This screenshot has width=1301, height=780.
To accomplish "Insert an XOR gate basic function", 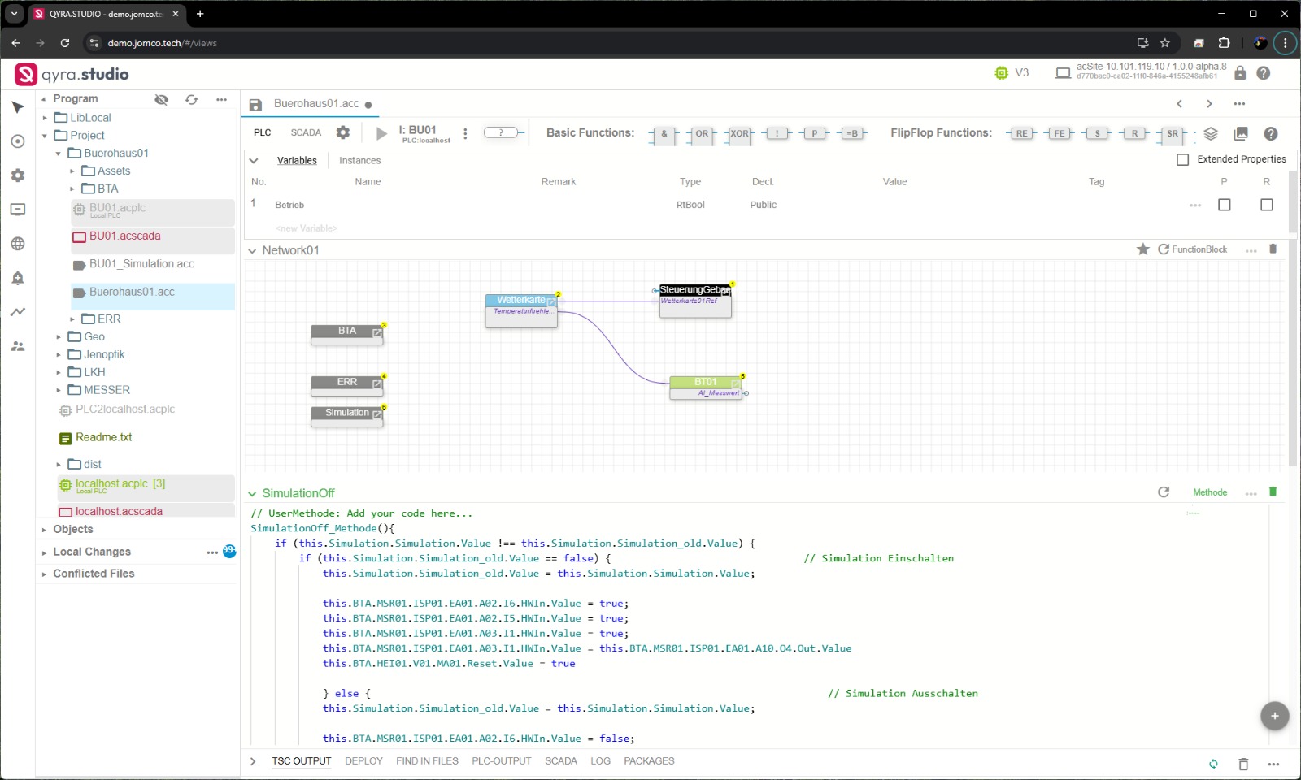I will tap(739, 134).
